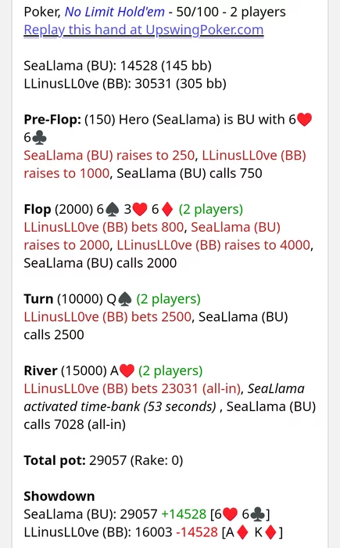Click the spade icon on the flop's first six
340x548 pixels.
click(112, 209)
